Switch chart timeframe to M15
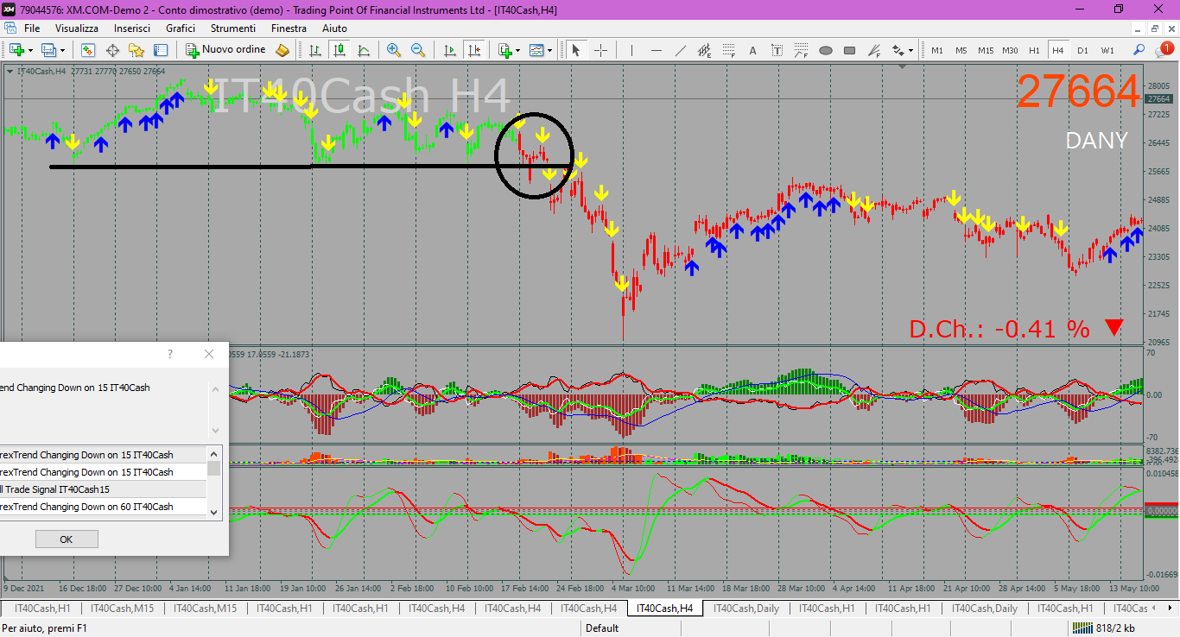 (x=986, y=50)
